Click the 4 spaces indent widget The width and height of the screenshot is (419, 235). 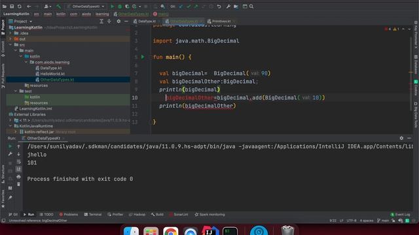[x=367, y=221]
